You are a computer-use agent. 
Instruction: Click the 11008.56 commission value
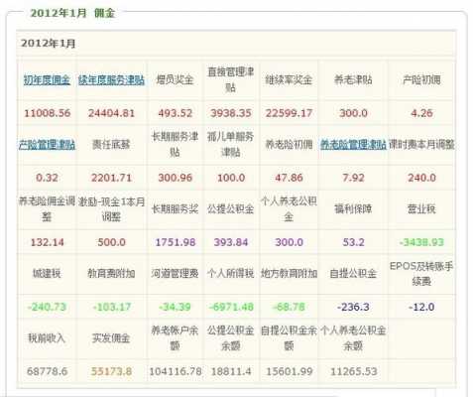47,113
